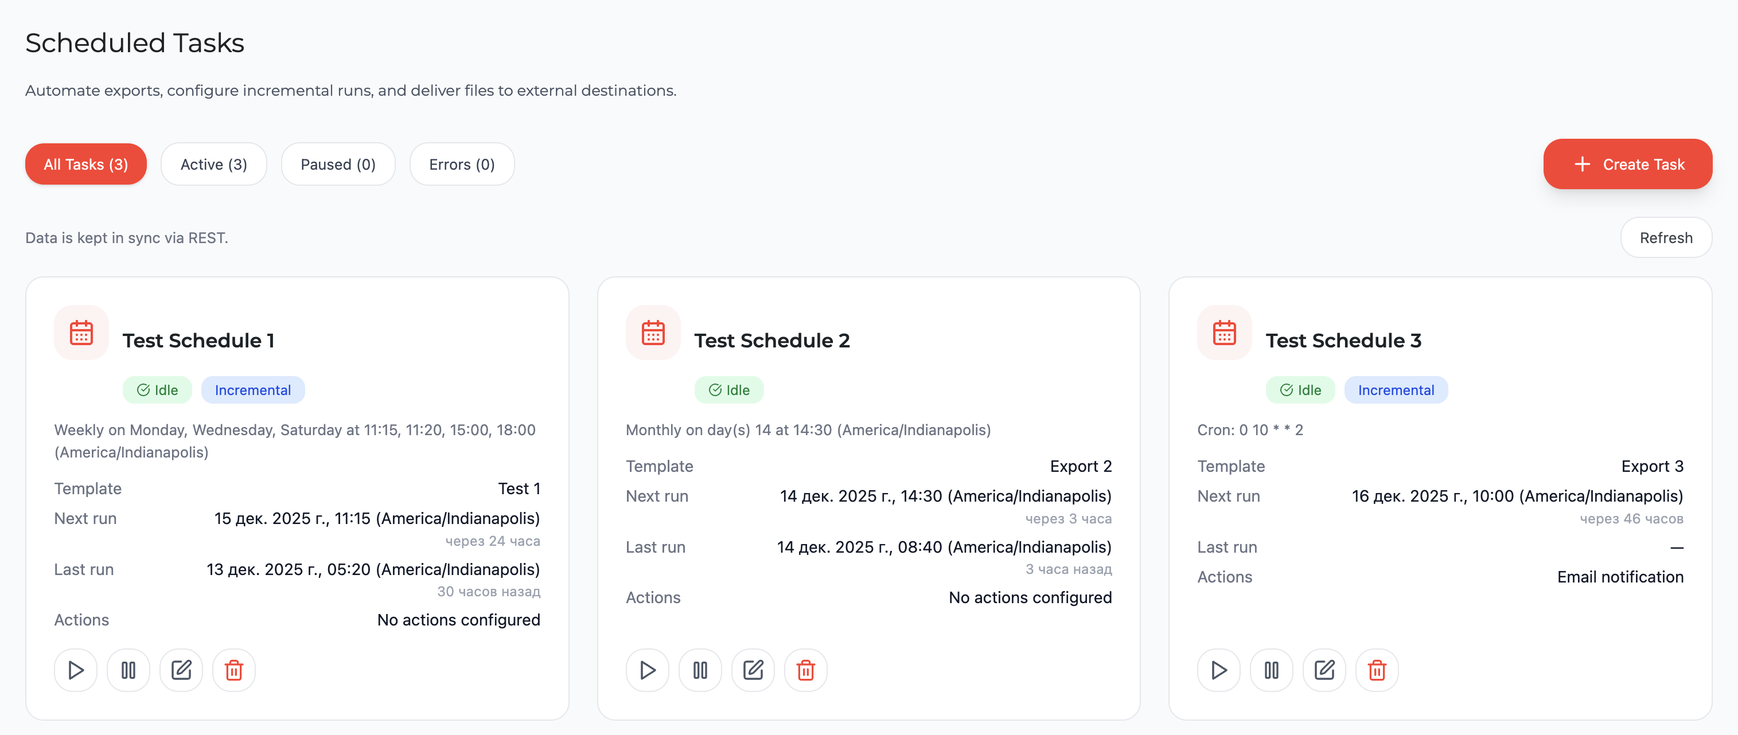The height and width of the screenshot is (735, 1738).
Task: Run Test Schedule 1 immediately
Action: 76,670
